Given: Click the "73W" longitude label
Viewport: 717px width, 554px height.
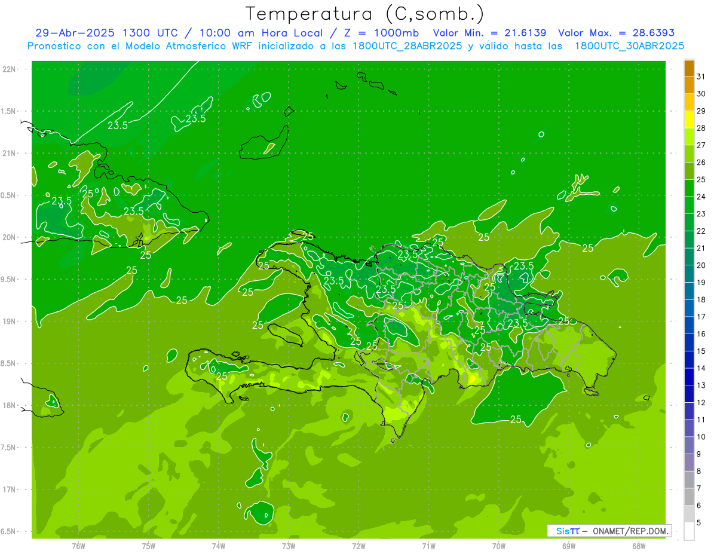Looking at the screenshot, I should [289, 546].
